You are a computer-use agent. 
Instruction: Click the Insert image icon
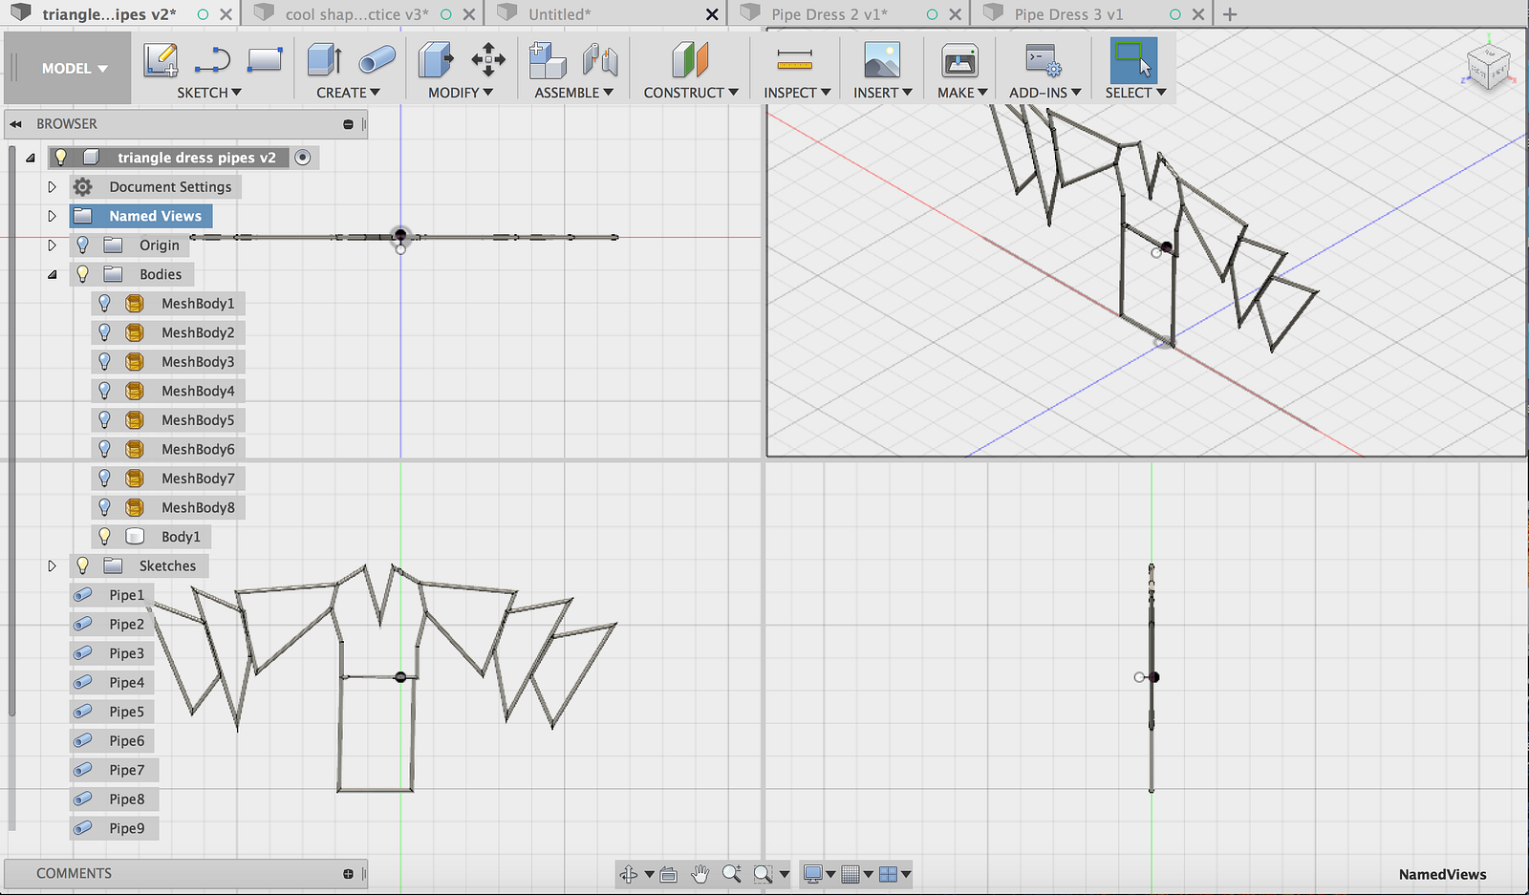coord(881,60)
